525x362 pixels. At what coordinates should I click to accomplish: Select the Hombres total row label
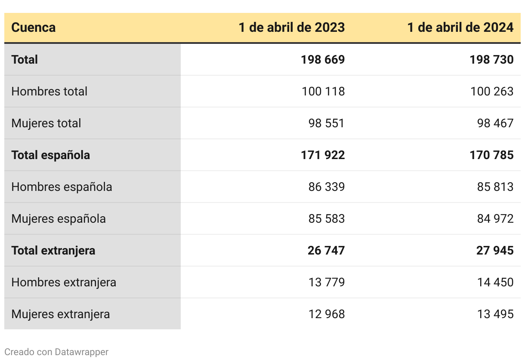click(x=49, y=91)
